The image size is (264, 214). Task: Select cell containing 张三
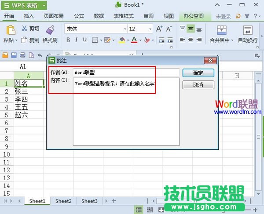pos(29,91)
